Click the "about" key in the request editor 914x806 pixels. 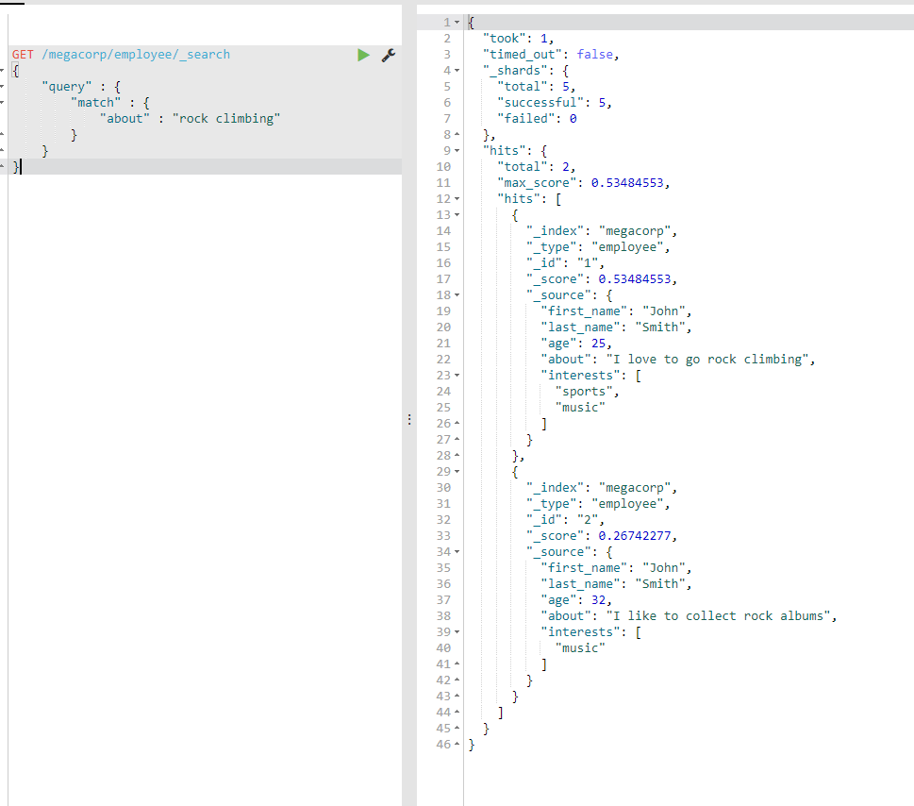pos(125,118)
